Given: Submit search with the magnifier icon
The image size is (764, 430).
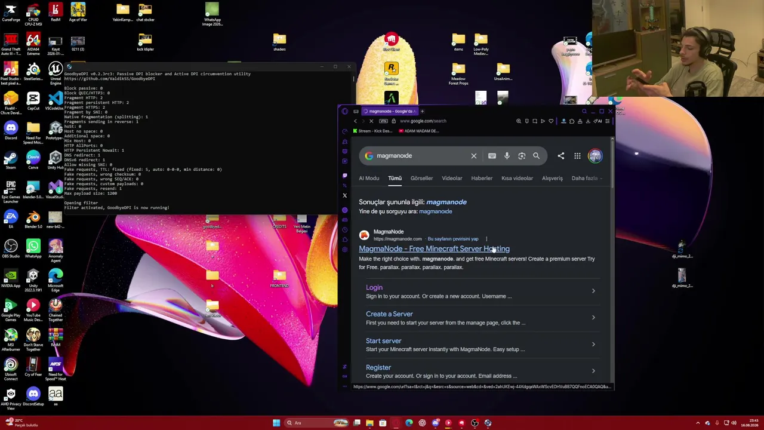Looking at the screenshot, I should 536,156.
